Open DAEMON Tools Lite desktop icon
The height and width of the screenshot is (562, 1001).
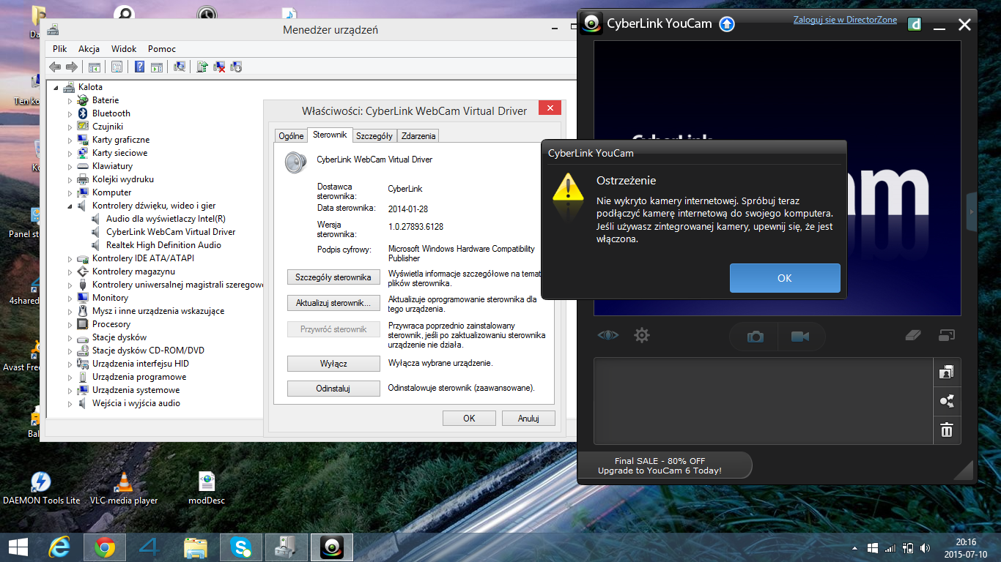pyautogui.click(x=41, y=487)
